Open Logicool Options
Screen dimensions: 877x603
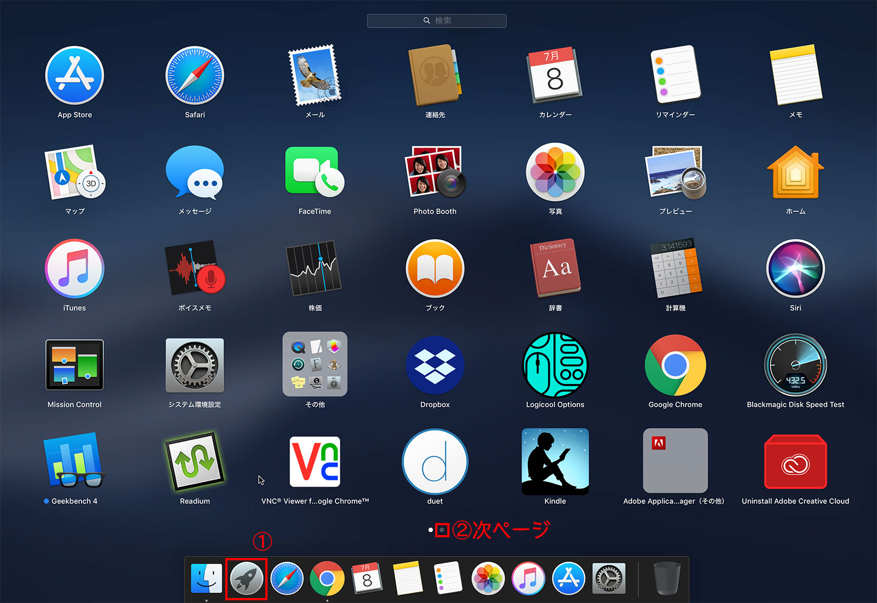coord(555,365)
